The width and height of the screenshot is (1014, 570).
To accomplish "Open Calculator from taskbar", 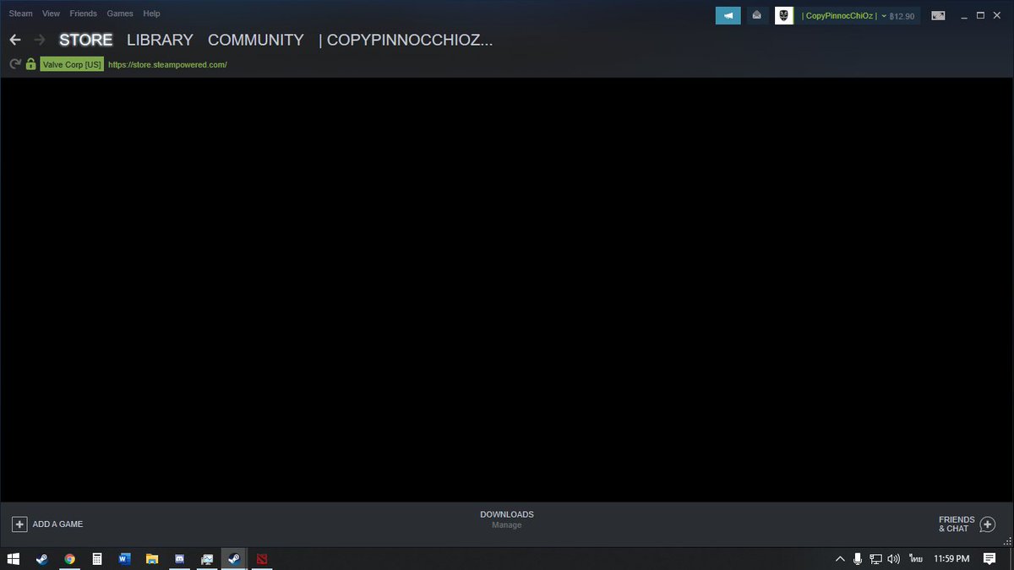I will click(x=97, y=558).
